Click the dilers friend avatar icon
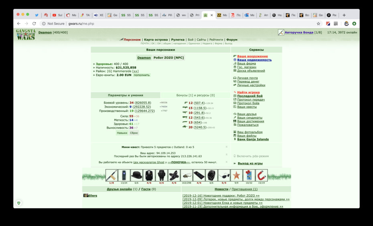Viewport: 373px width, 226px height. 86,195
